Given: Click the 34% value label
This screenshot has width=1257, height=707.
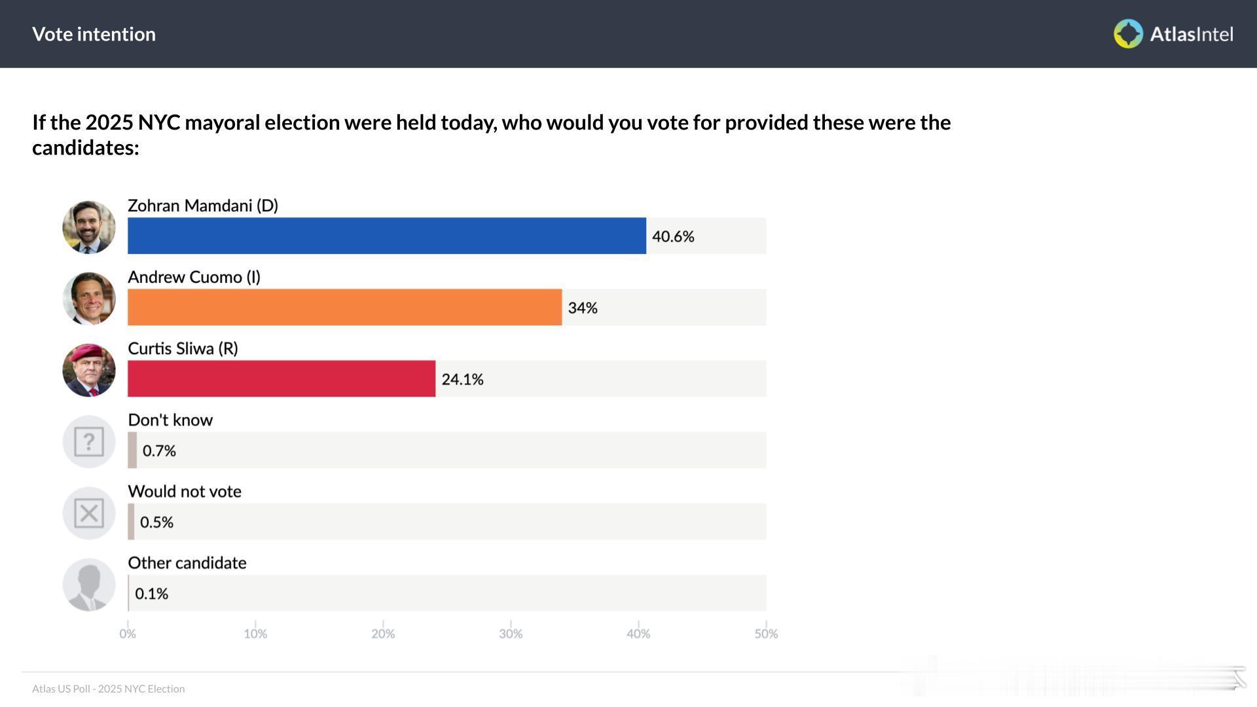Looking at the screenshot, I should (583, 308).
